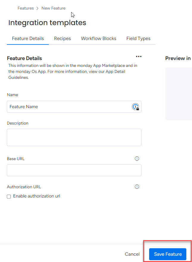The height and width of the screenshot is (262, 192).
Task: Open the three-dot options menu
Action: click(138, 56)
